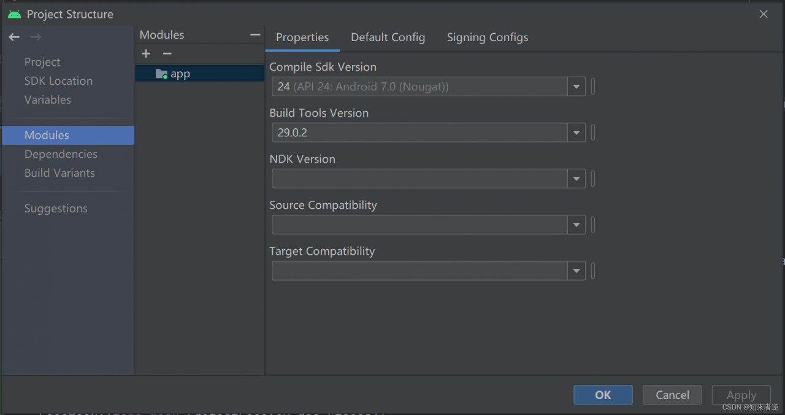785x415 pixels.
Task: Click the back navigation arrow
Action: 14,37
